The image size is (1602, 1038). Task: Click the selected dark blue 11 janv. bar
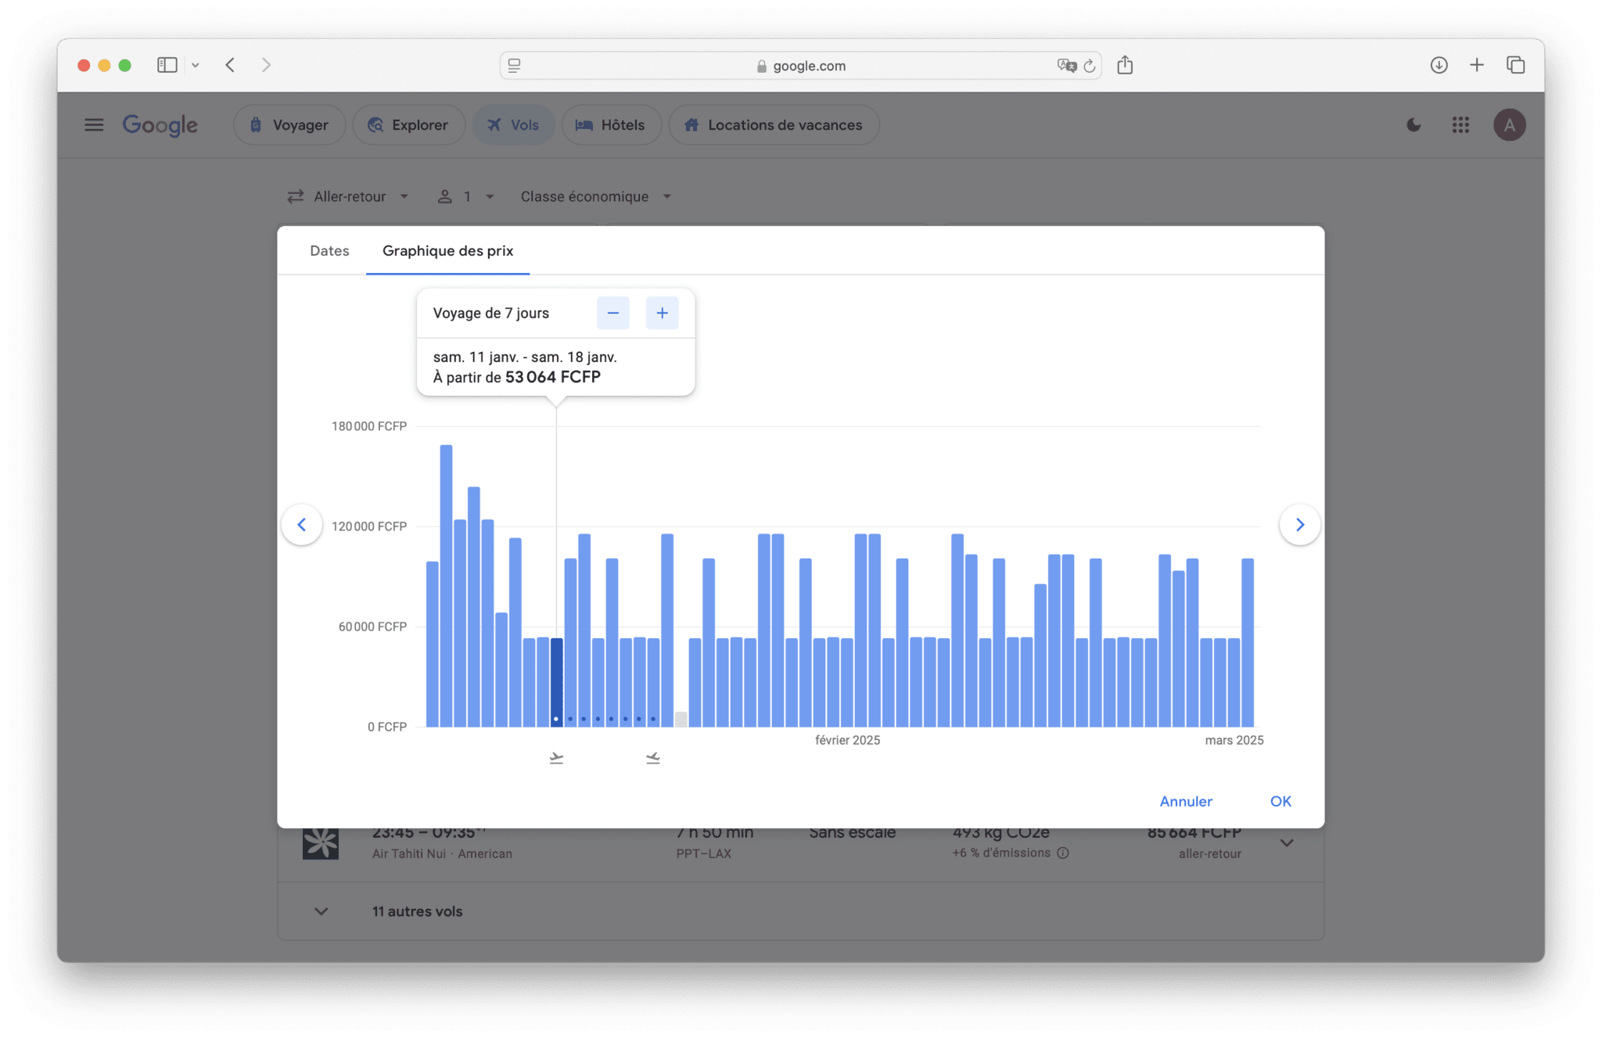click(x=556, y=682)
